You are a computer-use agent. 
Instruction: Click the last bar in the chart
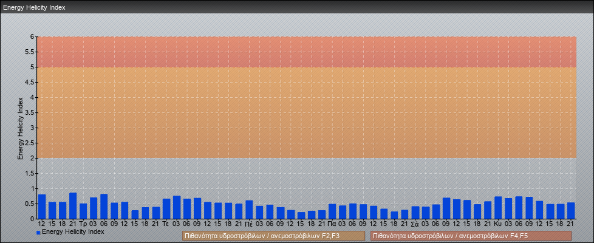coord(570,211)
